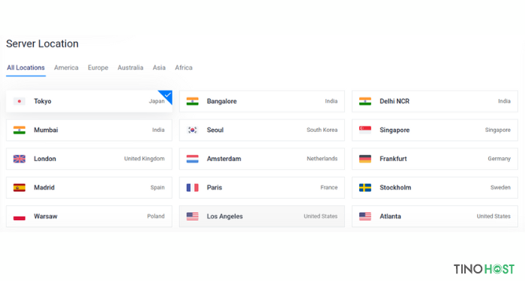
Task: Switch to the Australia tab
Action: [x=130, y=67]
